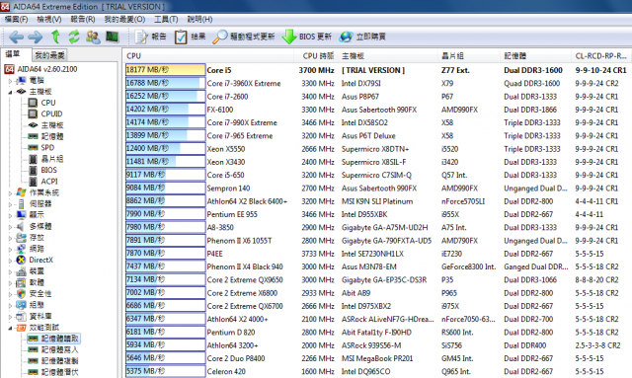Viewport: 632px width, 378px height.
Task: Click 立即購買 buy now button
Action: (362, 37)
